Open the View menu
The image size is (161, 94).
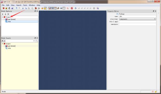13,5
